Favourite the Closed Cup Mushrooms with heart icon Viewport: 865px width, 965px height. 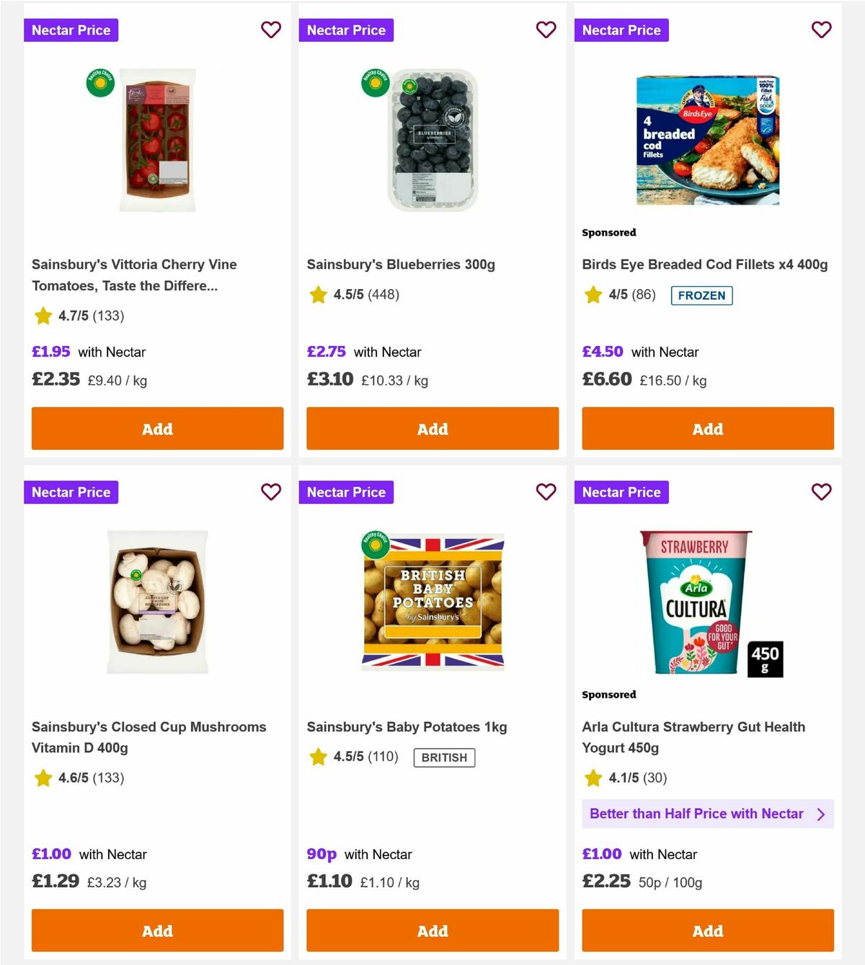(270, 492)
